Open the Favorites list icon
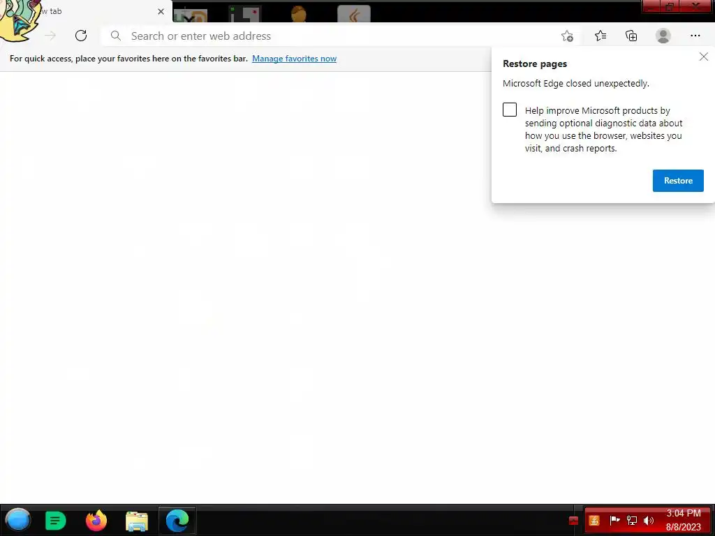This screenshot has height=536, width=715. [600, 36]
